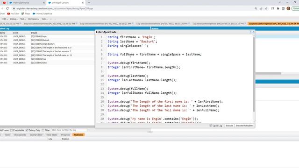This screenshot has width=299, height=168.
Task: Click the filter the log input field
Action: (x=69, y=130)
